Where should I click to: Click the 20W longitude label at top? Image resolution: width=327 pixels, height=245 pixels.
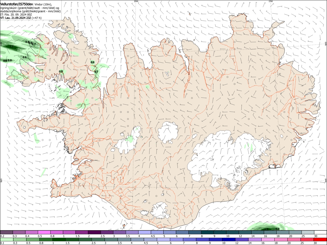point(136,1)
